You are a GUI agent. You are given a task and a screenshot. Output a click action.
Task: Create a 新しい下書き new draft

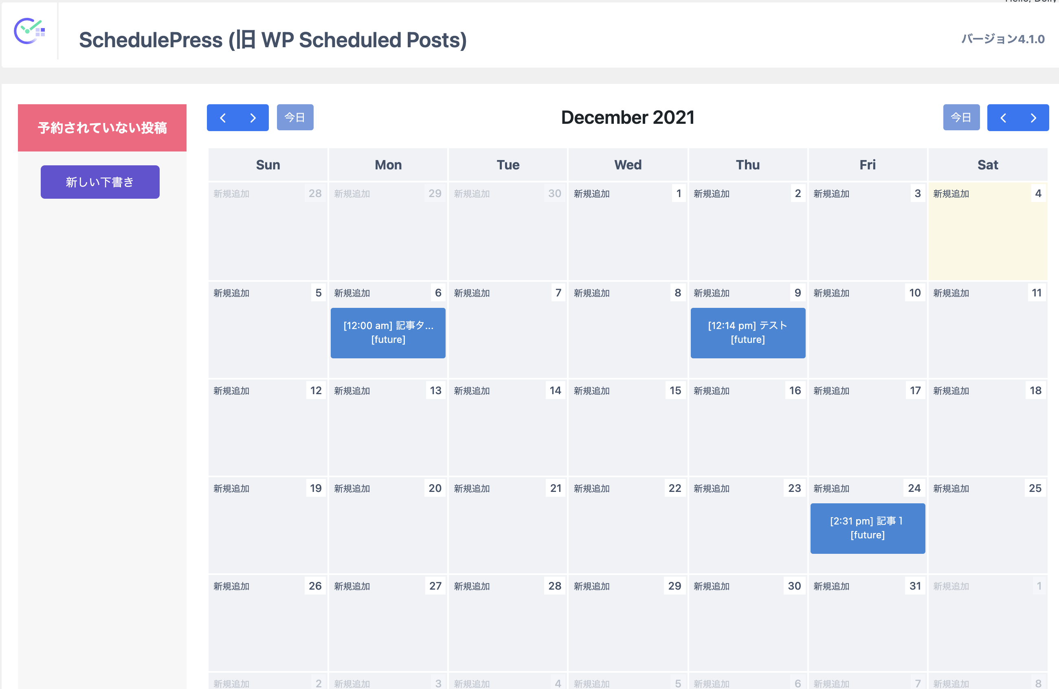pyautogui.click(x=100, y=182)
